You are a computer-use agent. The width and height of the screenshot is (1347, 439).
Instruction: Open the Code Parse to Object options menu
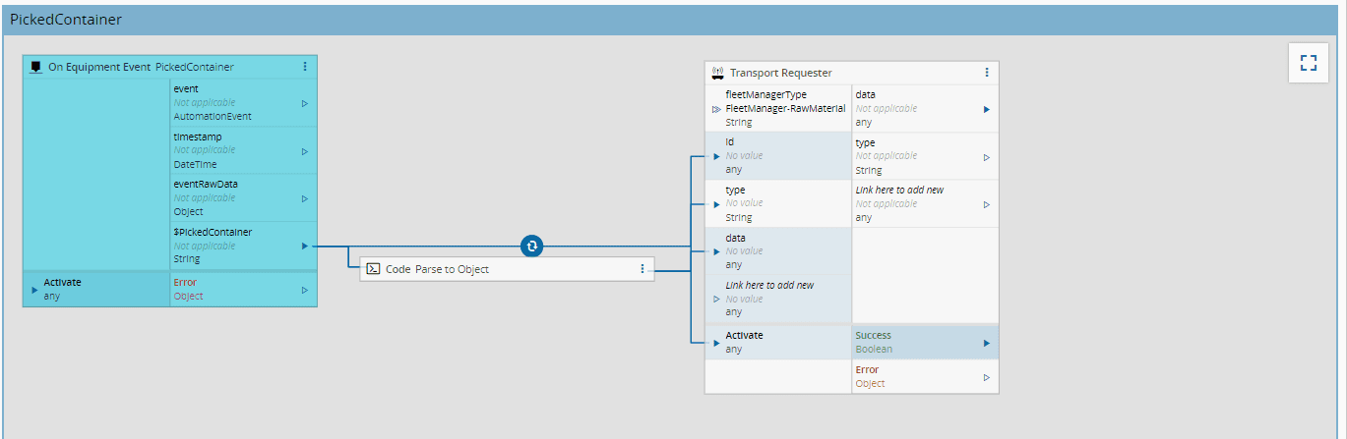tap(642, 269)
